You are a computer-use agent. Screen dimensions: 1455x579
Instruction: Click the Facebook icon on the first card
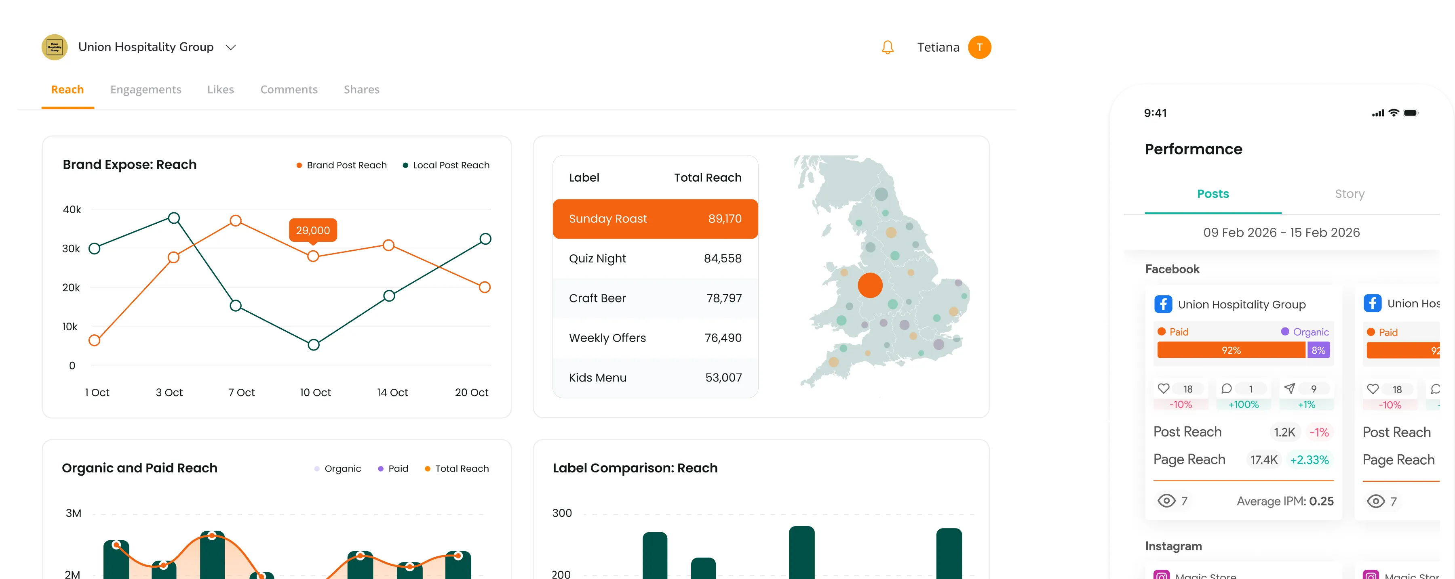(x=1163, y=304)
